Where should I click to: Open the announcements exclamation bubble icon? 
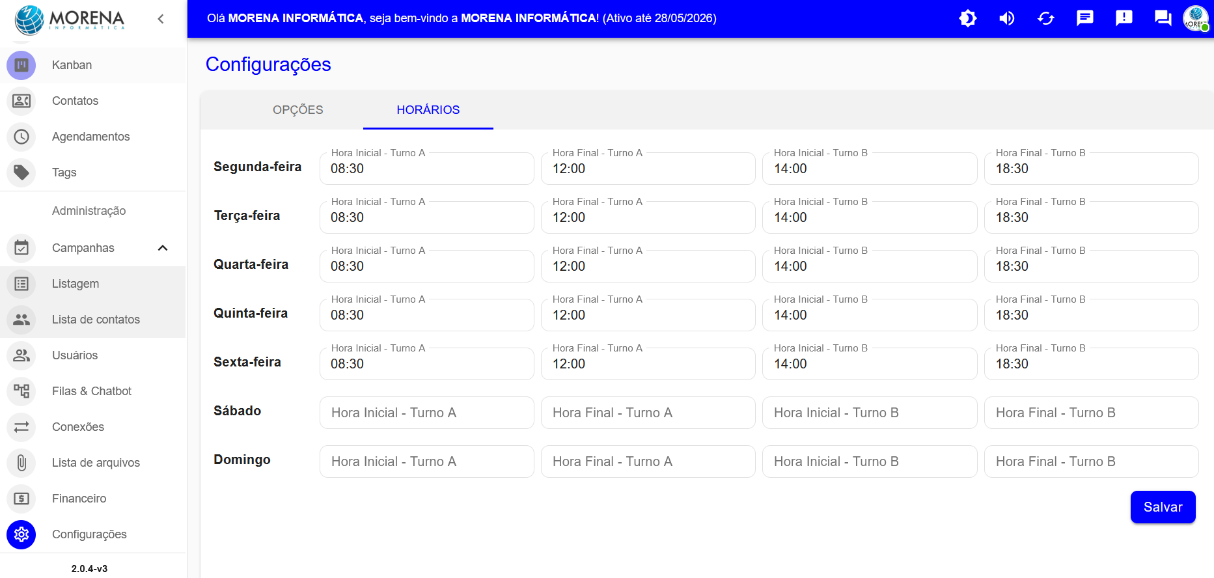(x=1124, y=18)
